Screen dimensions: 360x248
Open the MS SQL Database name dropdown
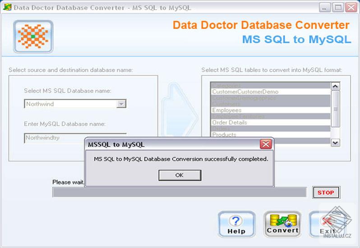(121, 104)
